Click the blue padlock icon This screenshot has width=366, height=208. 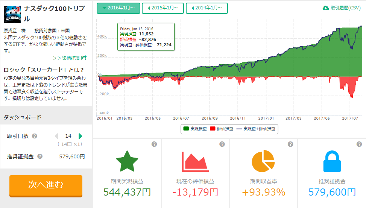coord(332,161)
